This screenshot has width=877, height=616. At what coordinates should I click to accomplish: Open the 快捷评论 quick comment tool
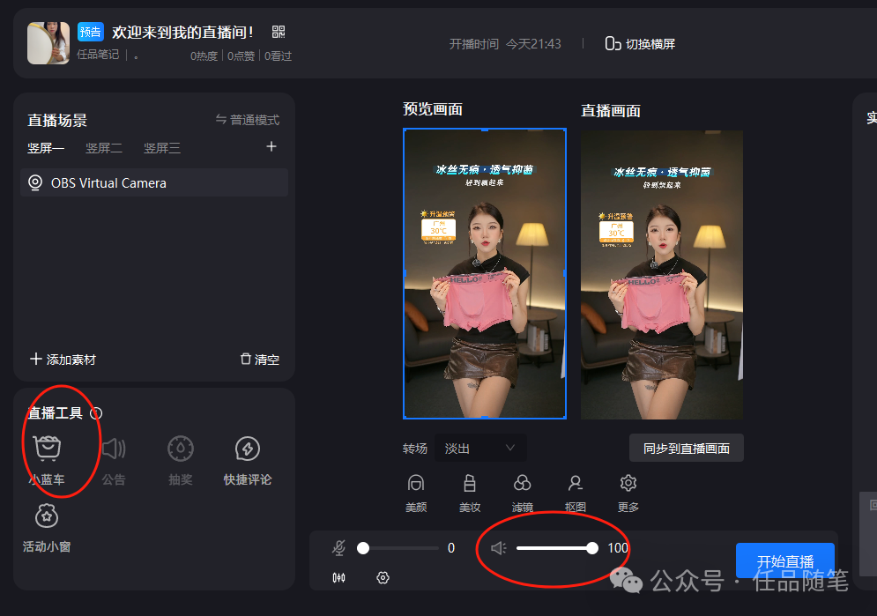[x=247, y=459]
